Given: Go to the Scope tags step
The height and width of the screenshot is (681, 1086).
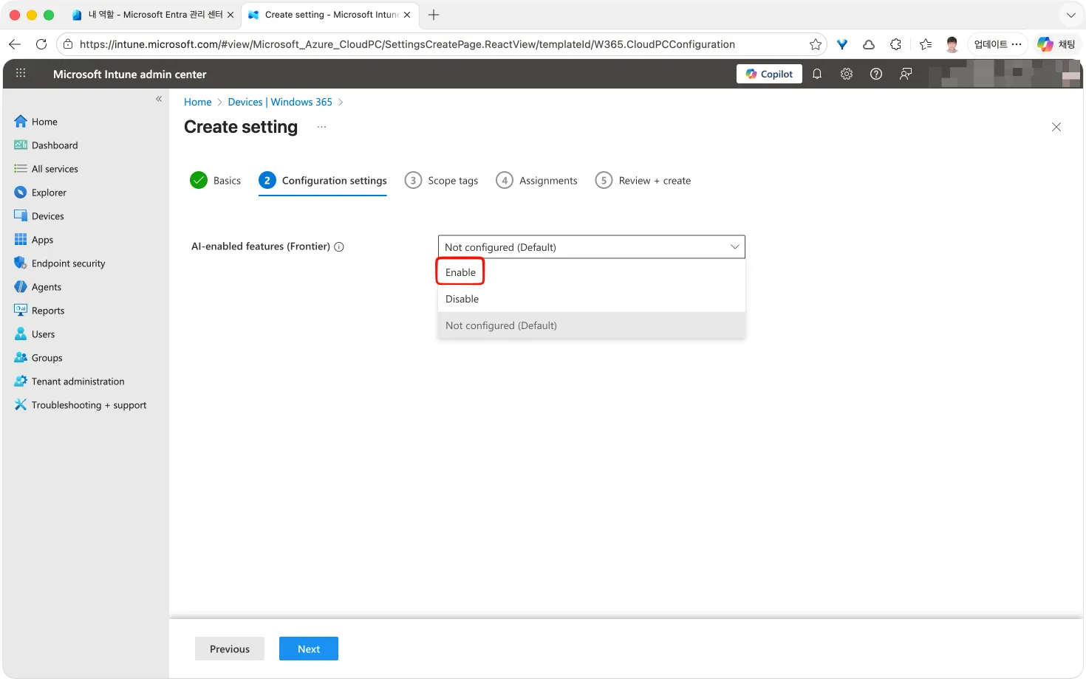Looking at the screenshot, I should 442,181.
